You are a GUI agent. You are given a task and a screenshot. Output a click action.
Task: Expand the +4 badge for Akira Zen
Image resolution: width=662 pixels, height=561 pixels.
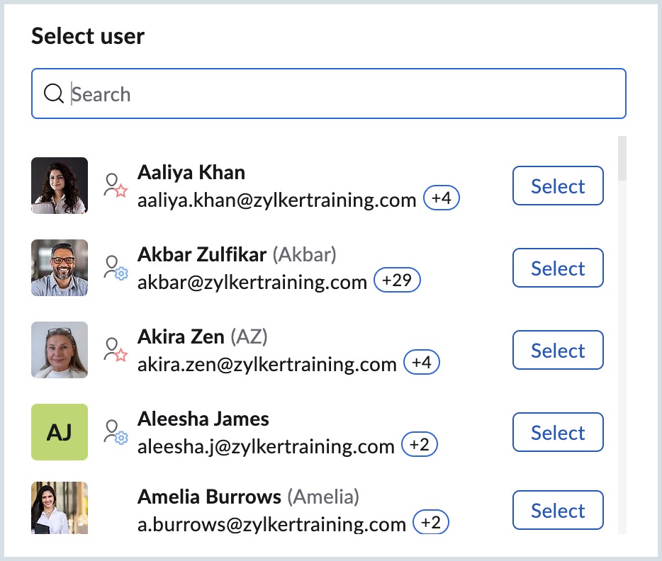[x=422, y=363]
